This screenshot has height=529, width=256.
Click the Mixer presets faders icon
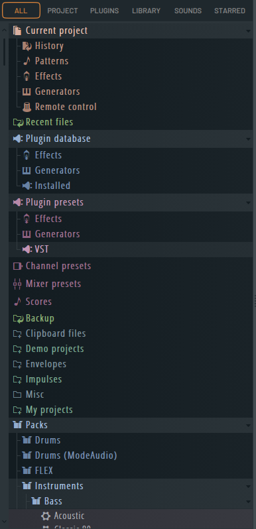pyautogui.click(x=17, y=284)
